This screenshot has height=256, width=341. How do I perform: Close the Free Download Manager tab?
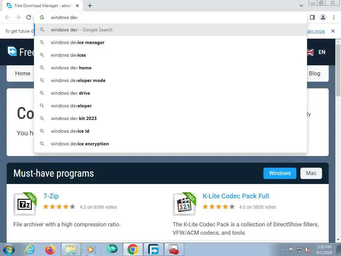(x=77, y=6)
